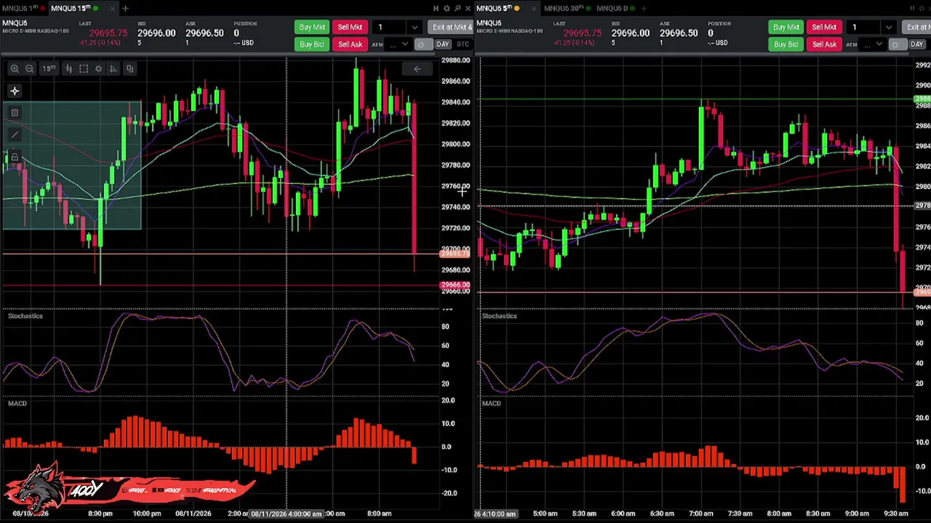Click Buy Bid in right panel
931x523 pixels.
786,44
